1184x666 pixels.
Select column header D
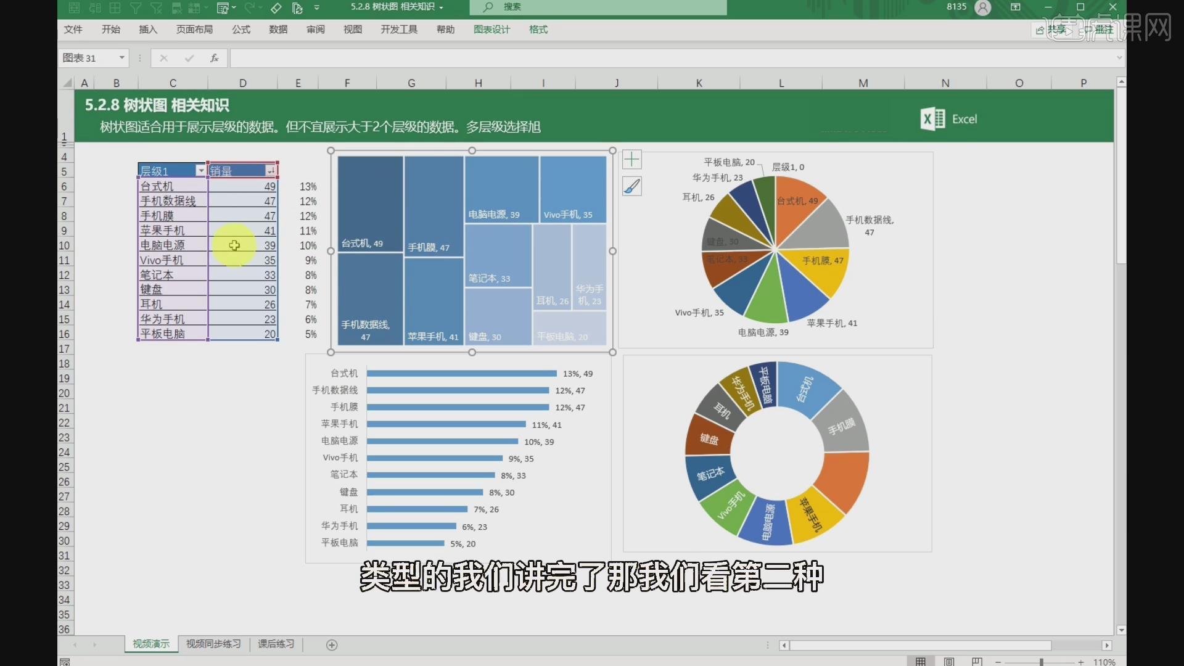pyautogui.click(x=242, y=83)
